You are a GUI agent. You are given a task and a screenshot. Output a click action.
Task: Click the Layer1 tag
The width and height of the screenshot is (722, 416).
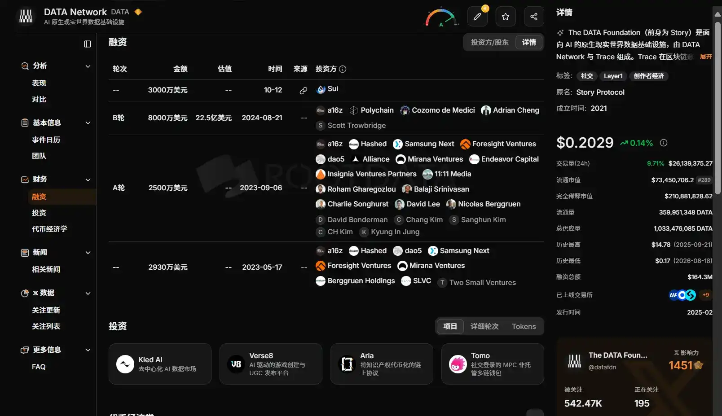point(613,76)
